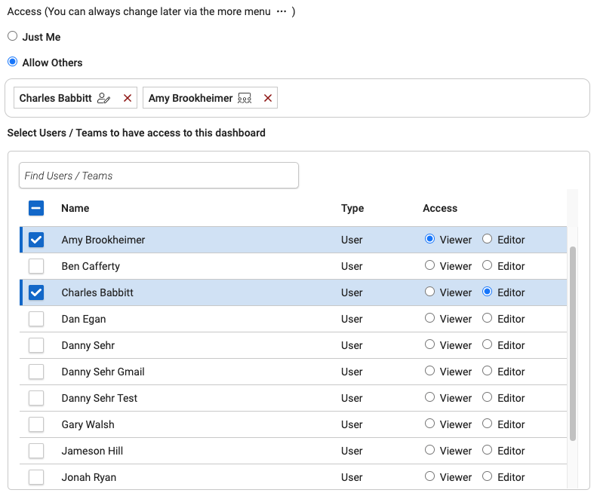597x496 pixels.
Task: Set Amy Brookheimer to Editor access
Action: point(487,239)
